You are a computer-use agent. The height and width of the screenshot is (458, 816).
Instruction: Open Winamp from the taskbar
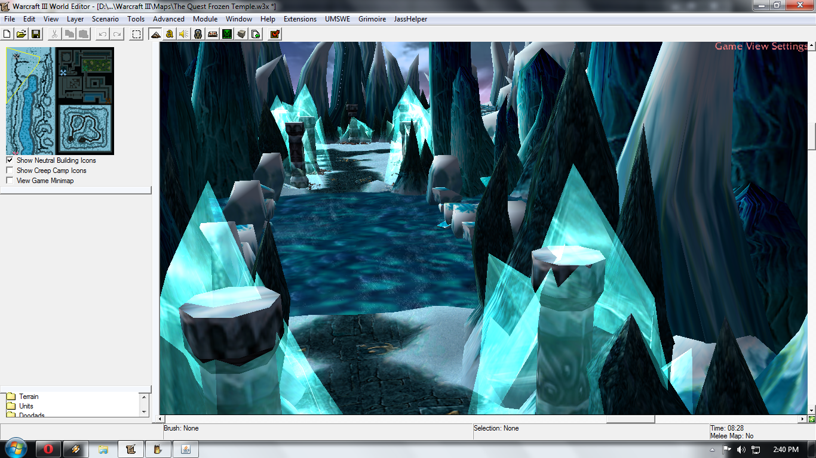[76, 449]
